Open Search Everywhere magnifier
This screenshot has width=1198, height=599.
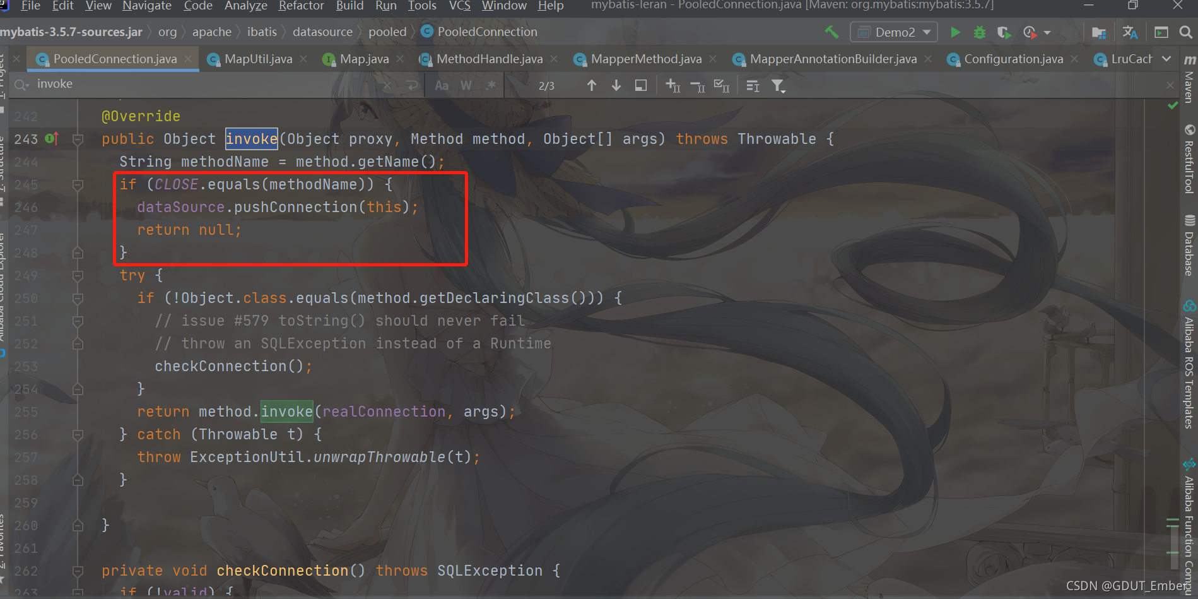click(1186, 32)
